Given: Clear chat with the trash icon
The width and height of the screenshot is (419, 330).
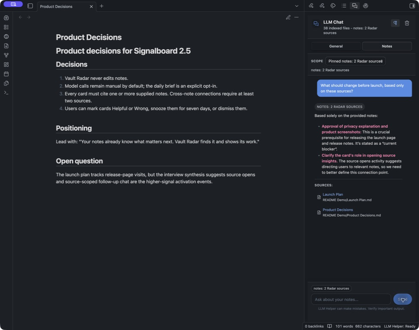Looking at the screenshot, I should (x=407, y=23).
